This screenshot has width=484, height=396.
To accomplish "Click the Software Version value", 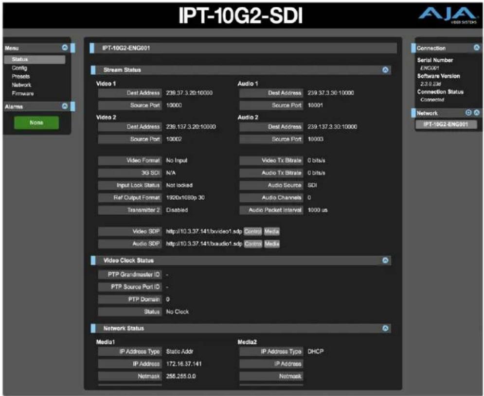I will pyautogui.click(x=430, y=84).
